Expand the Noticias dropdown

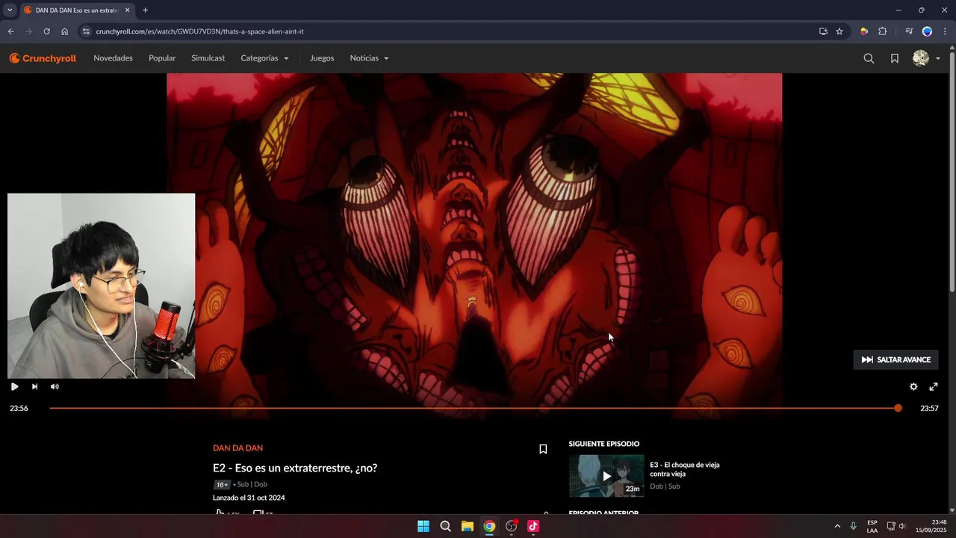coord(369,58)
